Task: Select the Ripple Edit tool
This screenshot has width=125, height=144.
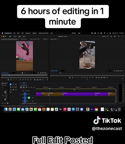Action: click(16, 84)
